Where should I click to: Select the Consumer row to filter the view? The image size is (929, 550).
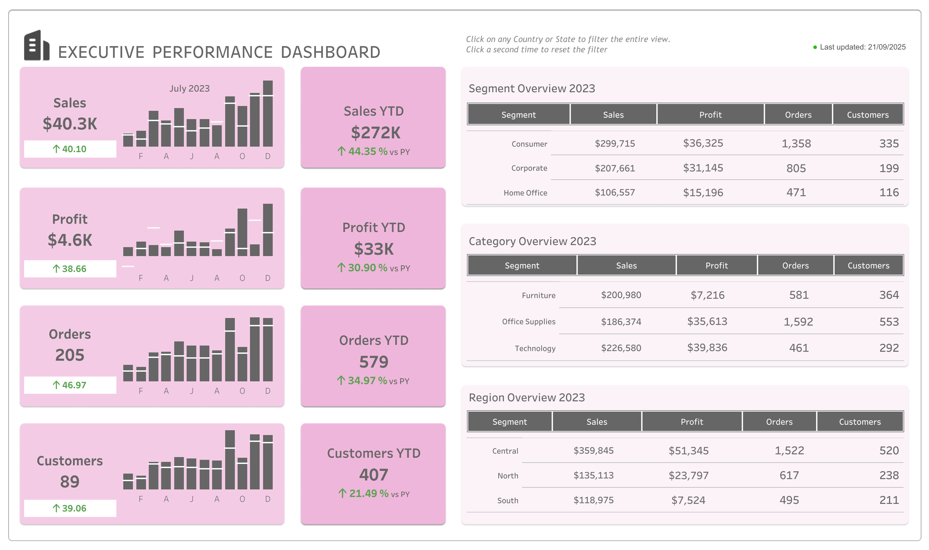click(529, 144)
